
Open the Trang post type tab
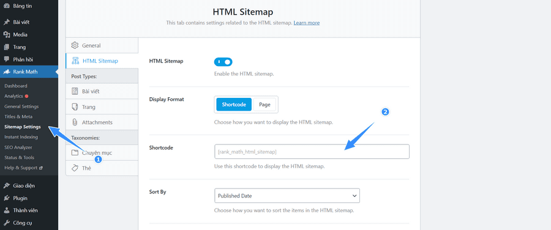pyautogui.click(x=102, y=107)
